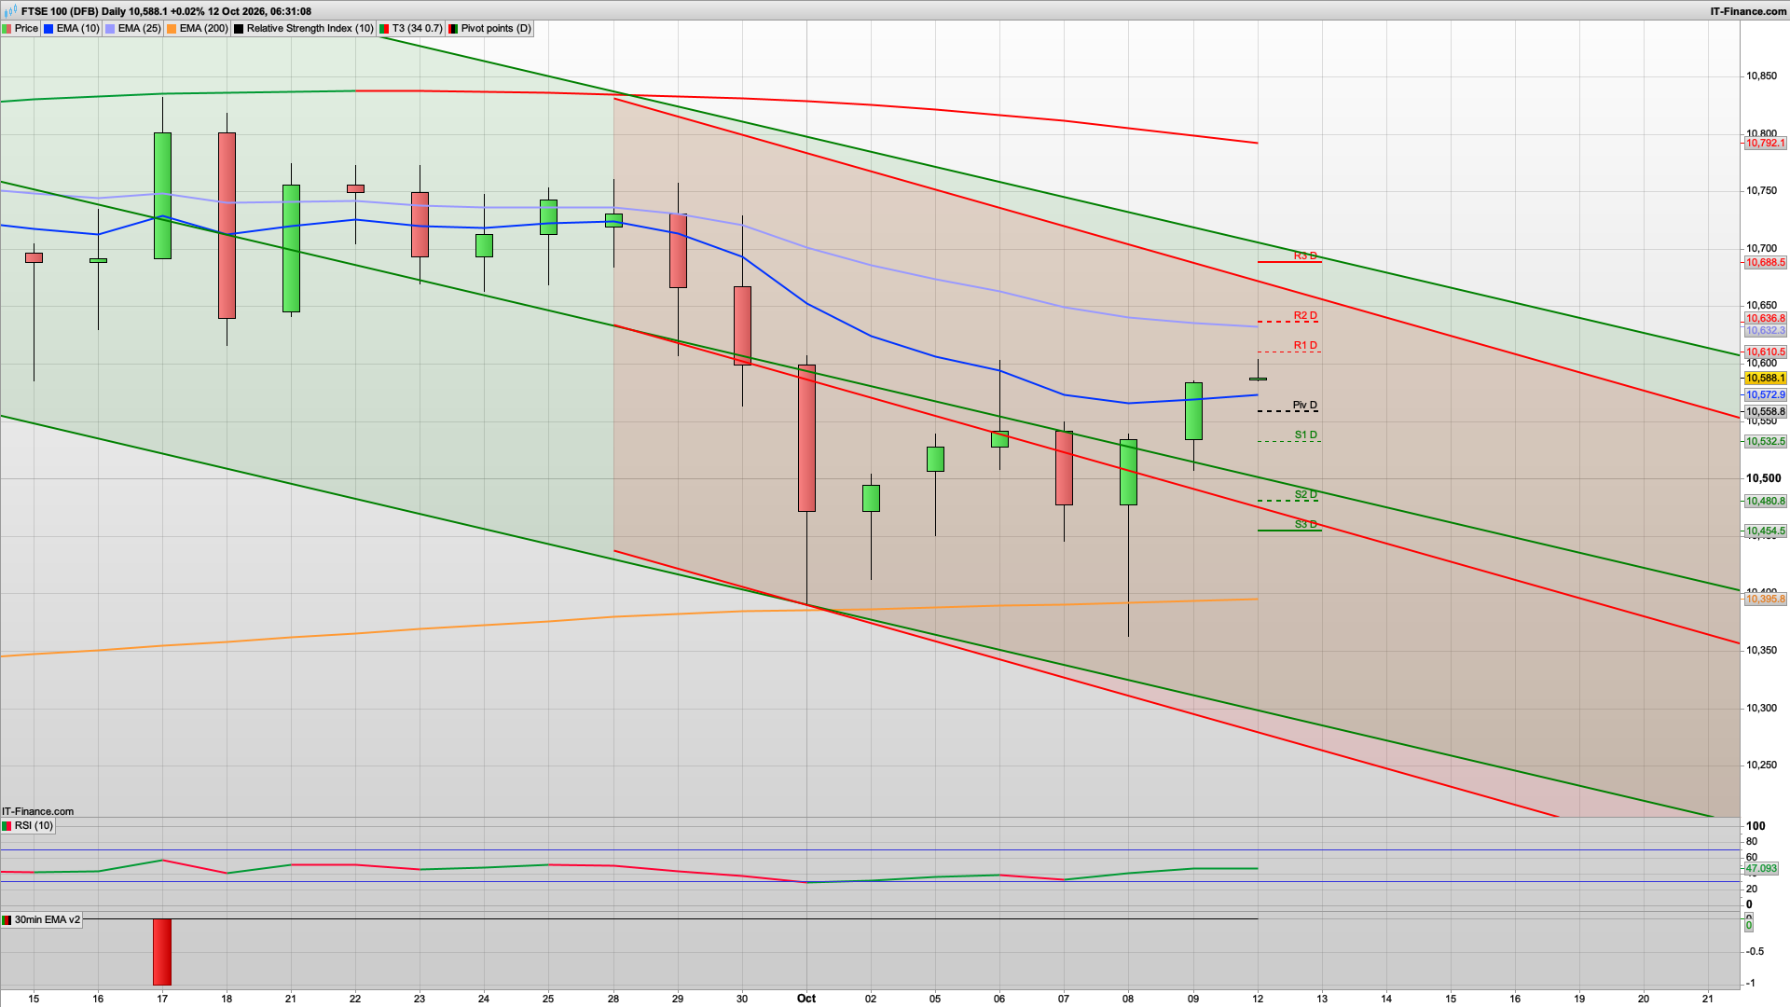Screen dimensions: 1790x1007
Task: Select the R3 D pivot label
Action: (x=1305, y=255)
